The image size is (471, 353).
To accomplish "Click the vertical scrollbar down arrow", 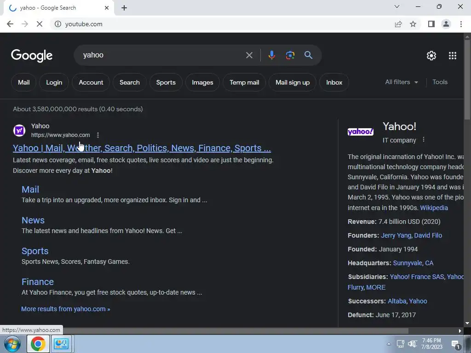I will point(467,323).
